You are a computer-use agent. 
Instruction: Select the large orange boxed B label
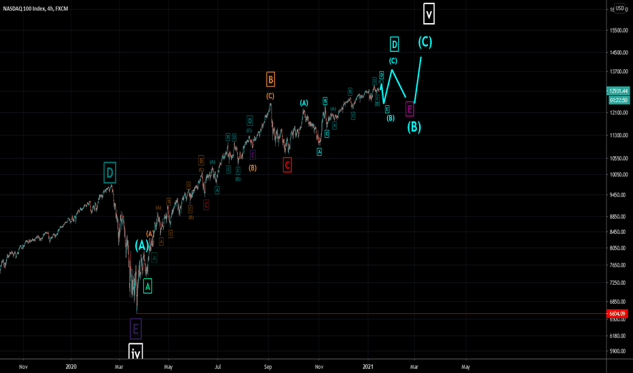coord(270,79)
